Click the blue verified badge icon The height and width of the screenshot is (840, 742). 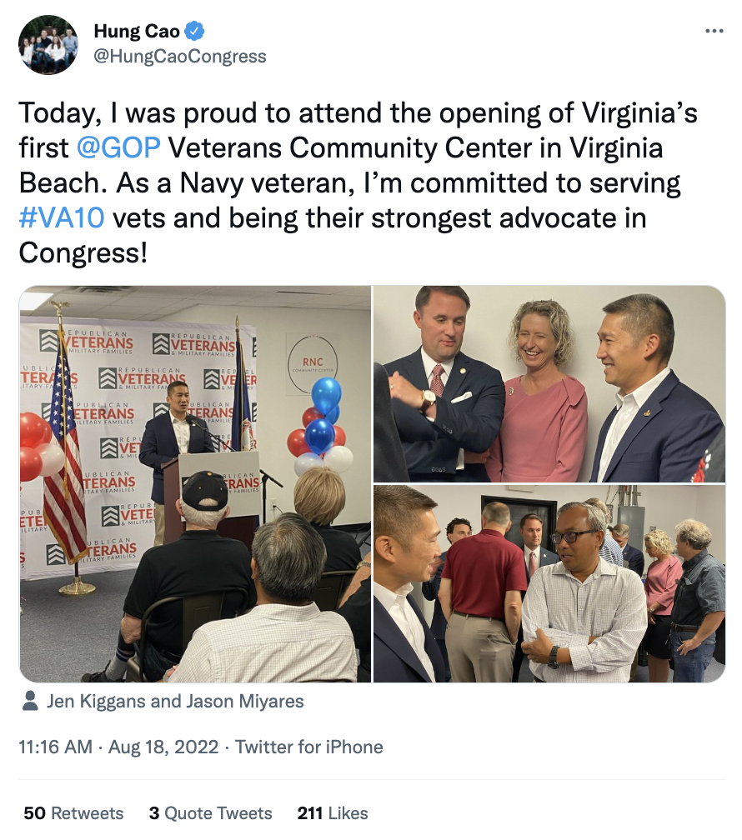coord(194,31)
